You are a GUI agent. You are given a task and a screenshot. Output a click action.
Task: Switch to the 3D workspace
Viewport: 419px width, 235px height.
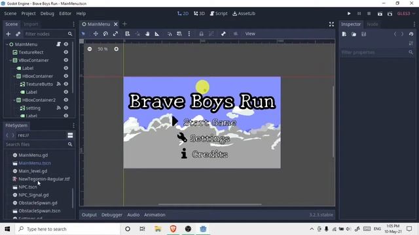[x=199, y=13]
